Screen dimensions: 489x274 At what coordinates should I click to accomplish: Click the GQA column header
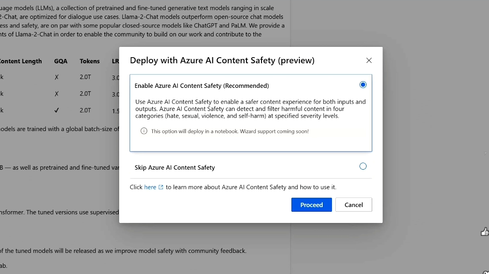point(61,61)
